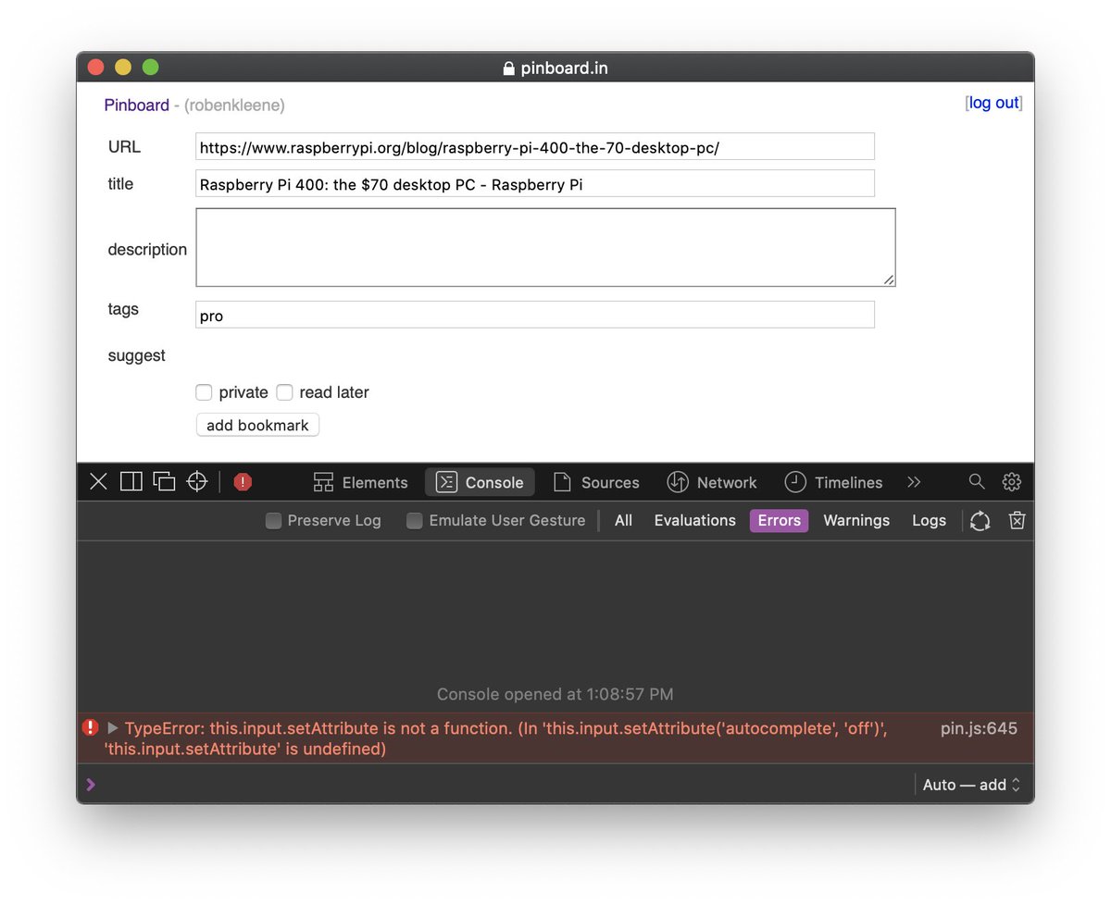
Task: Open the Pinboard home link
Action: [136, 105]
